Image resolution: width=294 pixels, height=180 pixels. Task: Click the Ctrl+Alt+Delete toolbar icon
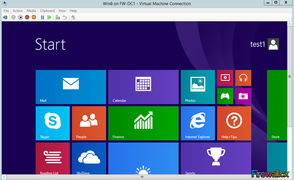(x=5, y=17)
